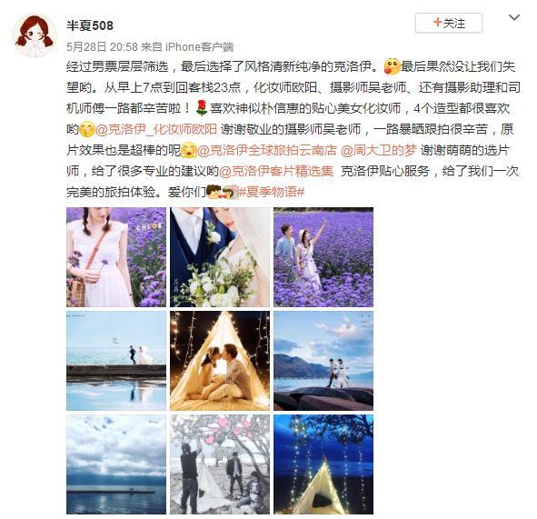View black-and-white behind-the-scenes photo
Viewport: 537px width, 519px height.
click(x=220, y=464)
